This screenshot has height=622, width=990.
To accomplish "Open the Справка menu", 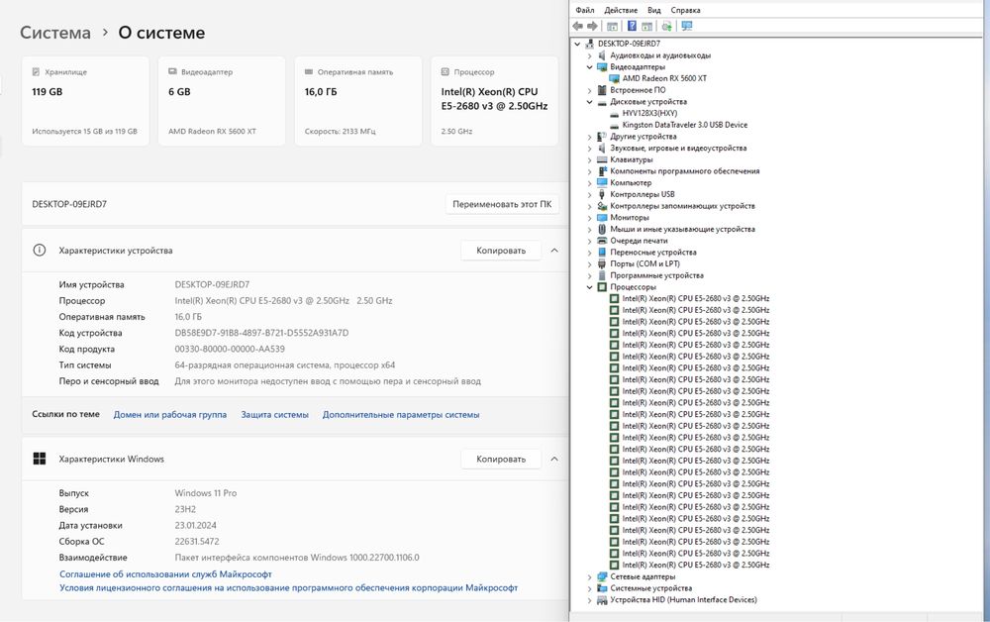I will pos(685,10).
